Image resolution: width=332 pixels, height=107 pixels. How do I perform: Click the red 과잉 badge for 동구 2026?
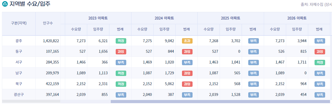click(320, 52)
